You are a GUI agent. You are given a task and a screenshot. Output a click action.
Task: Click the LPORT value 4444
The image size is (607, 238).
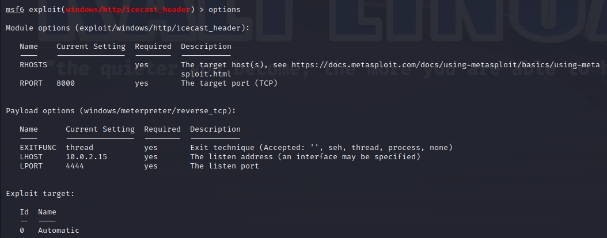(x=75, y=166)
